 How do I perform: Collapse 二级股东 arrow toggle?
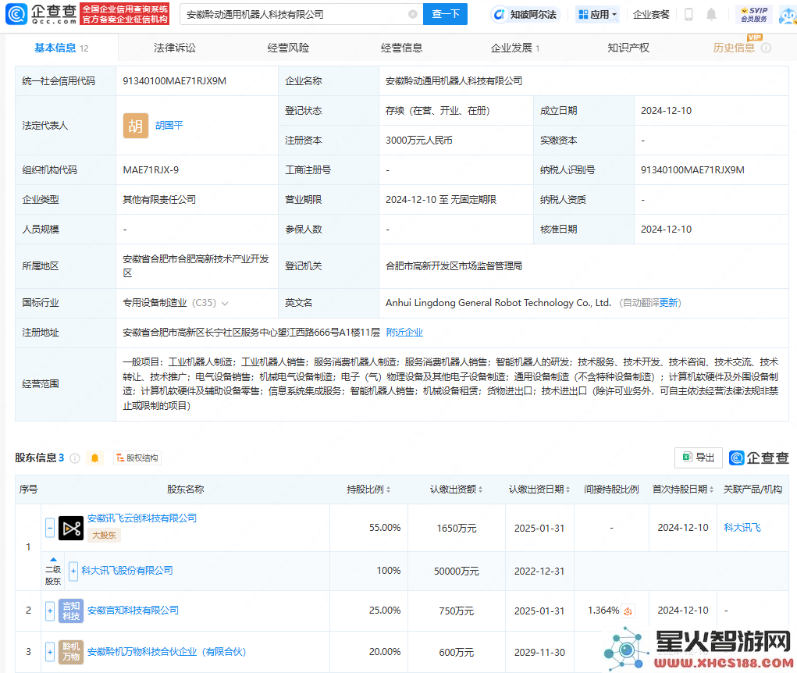point(53,560)
